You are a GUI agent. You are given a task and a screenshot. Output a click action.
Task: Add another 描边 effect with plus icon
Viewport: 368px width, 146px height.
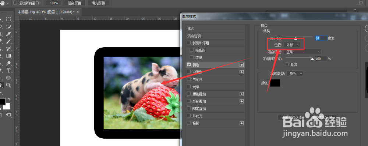(241, 65)
